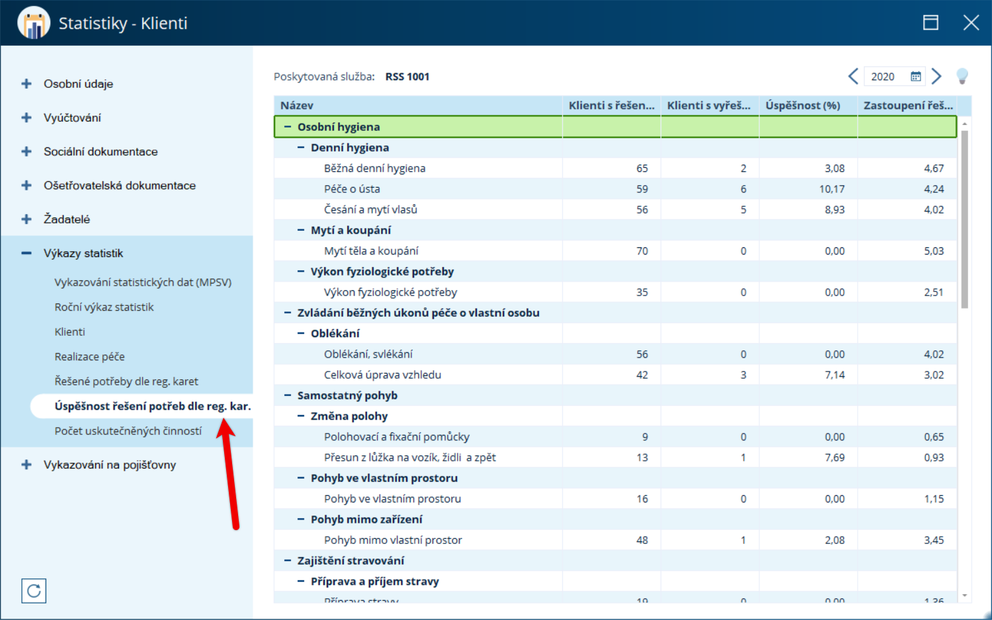Click the refresh button at bottom left
Viewport: 992px width, 620px height.
point(34,591)
